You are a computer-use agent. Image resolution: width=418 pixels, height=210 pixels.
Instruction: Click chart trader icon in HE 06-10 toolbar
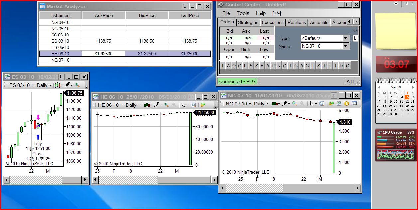[x=203, y=105]
